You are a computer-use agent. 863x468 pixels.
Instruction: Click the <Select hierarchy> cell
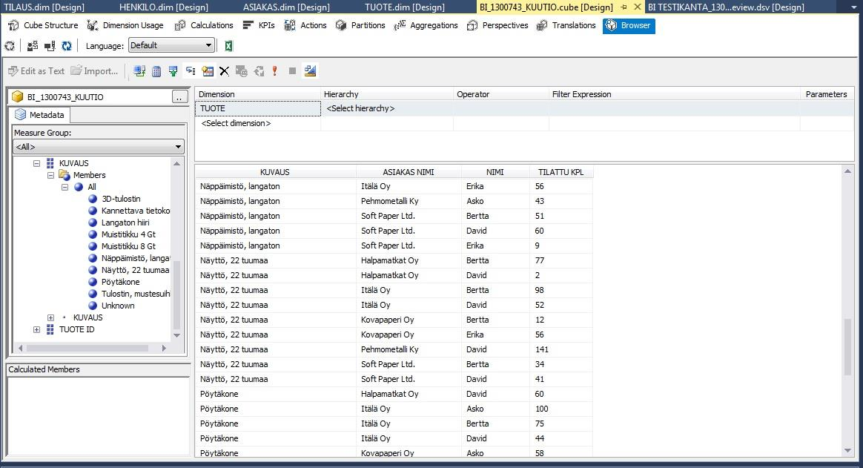tap(387, 108)
